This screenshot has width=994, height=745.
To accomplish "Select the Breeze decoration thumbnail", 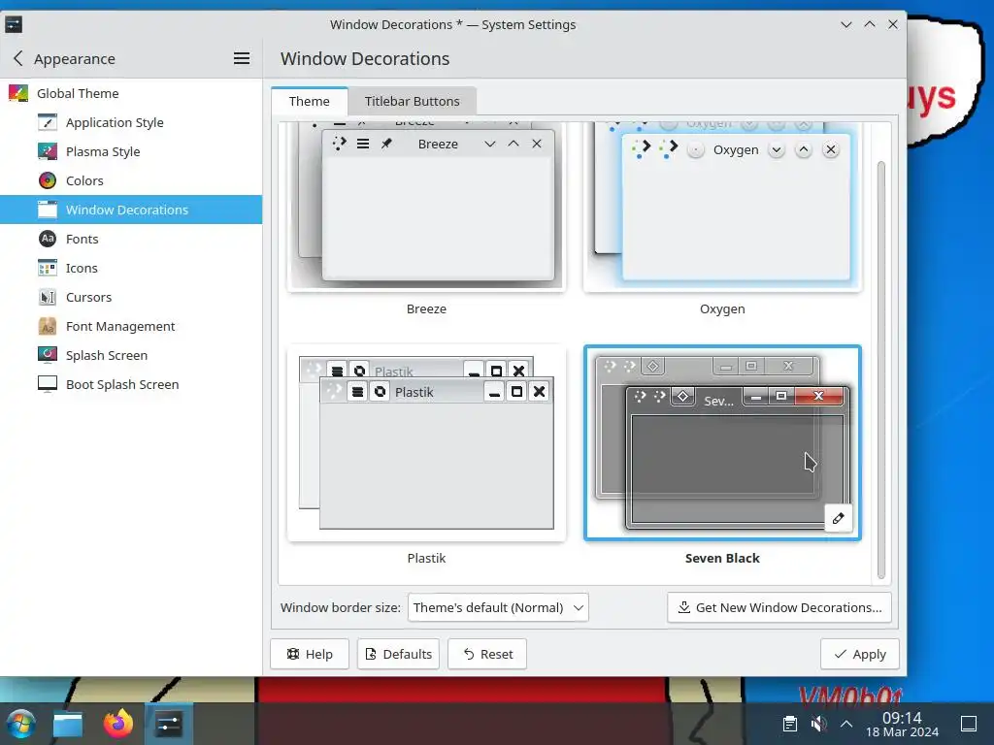I will coord(426,206).
